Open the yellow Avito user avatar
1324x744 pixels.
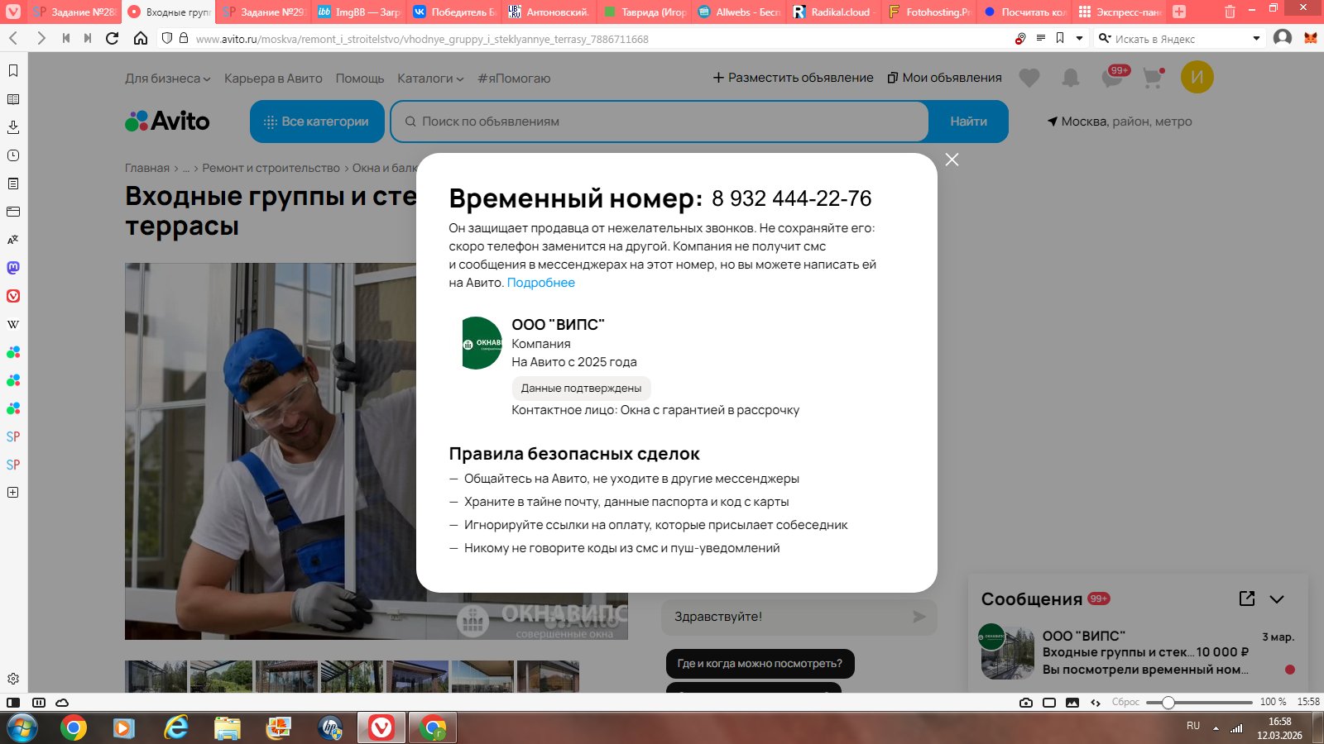(x=1197, y=77)
